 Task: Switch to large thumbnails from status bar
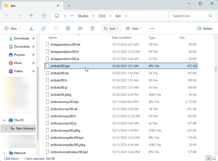(214, 158)
